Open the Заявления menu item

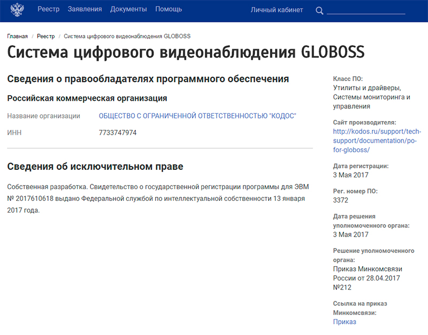point(85,9)
